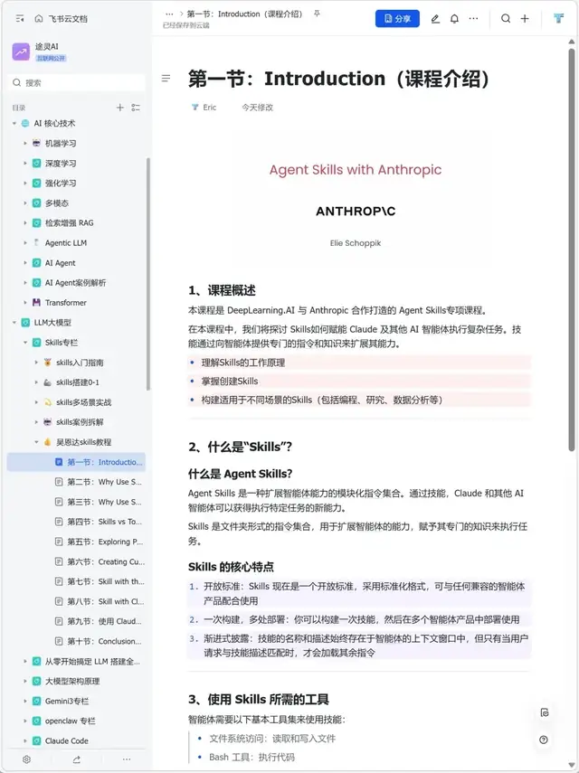Open the more options dots at sidebar bottom
Viewport: 579px width, 773px height.
click(x=127, y=759)
